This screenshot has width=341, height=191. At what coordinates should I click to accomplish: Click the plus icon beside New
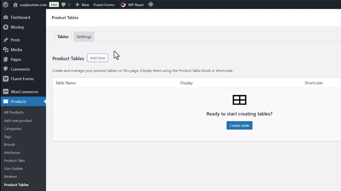click(77, 5)
